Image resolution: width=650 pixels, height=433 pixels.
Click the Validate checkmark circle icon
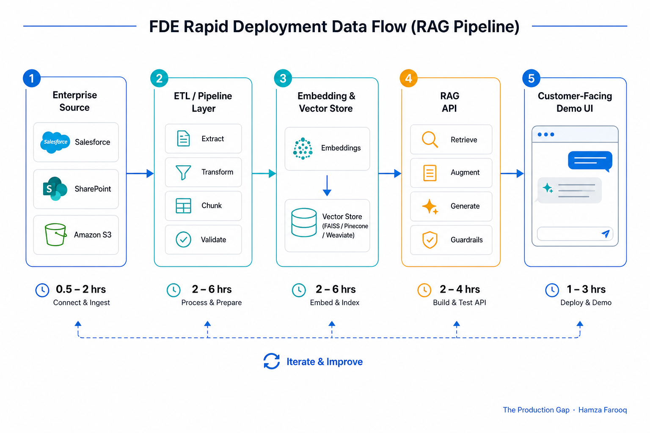[x=183, y=240]
